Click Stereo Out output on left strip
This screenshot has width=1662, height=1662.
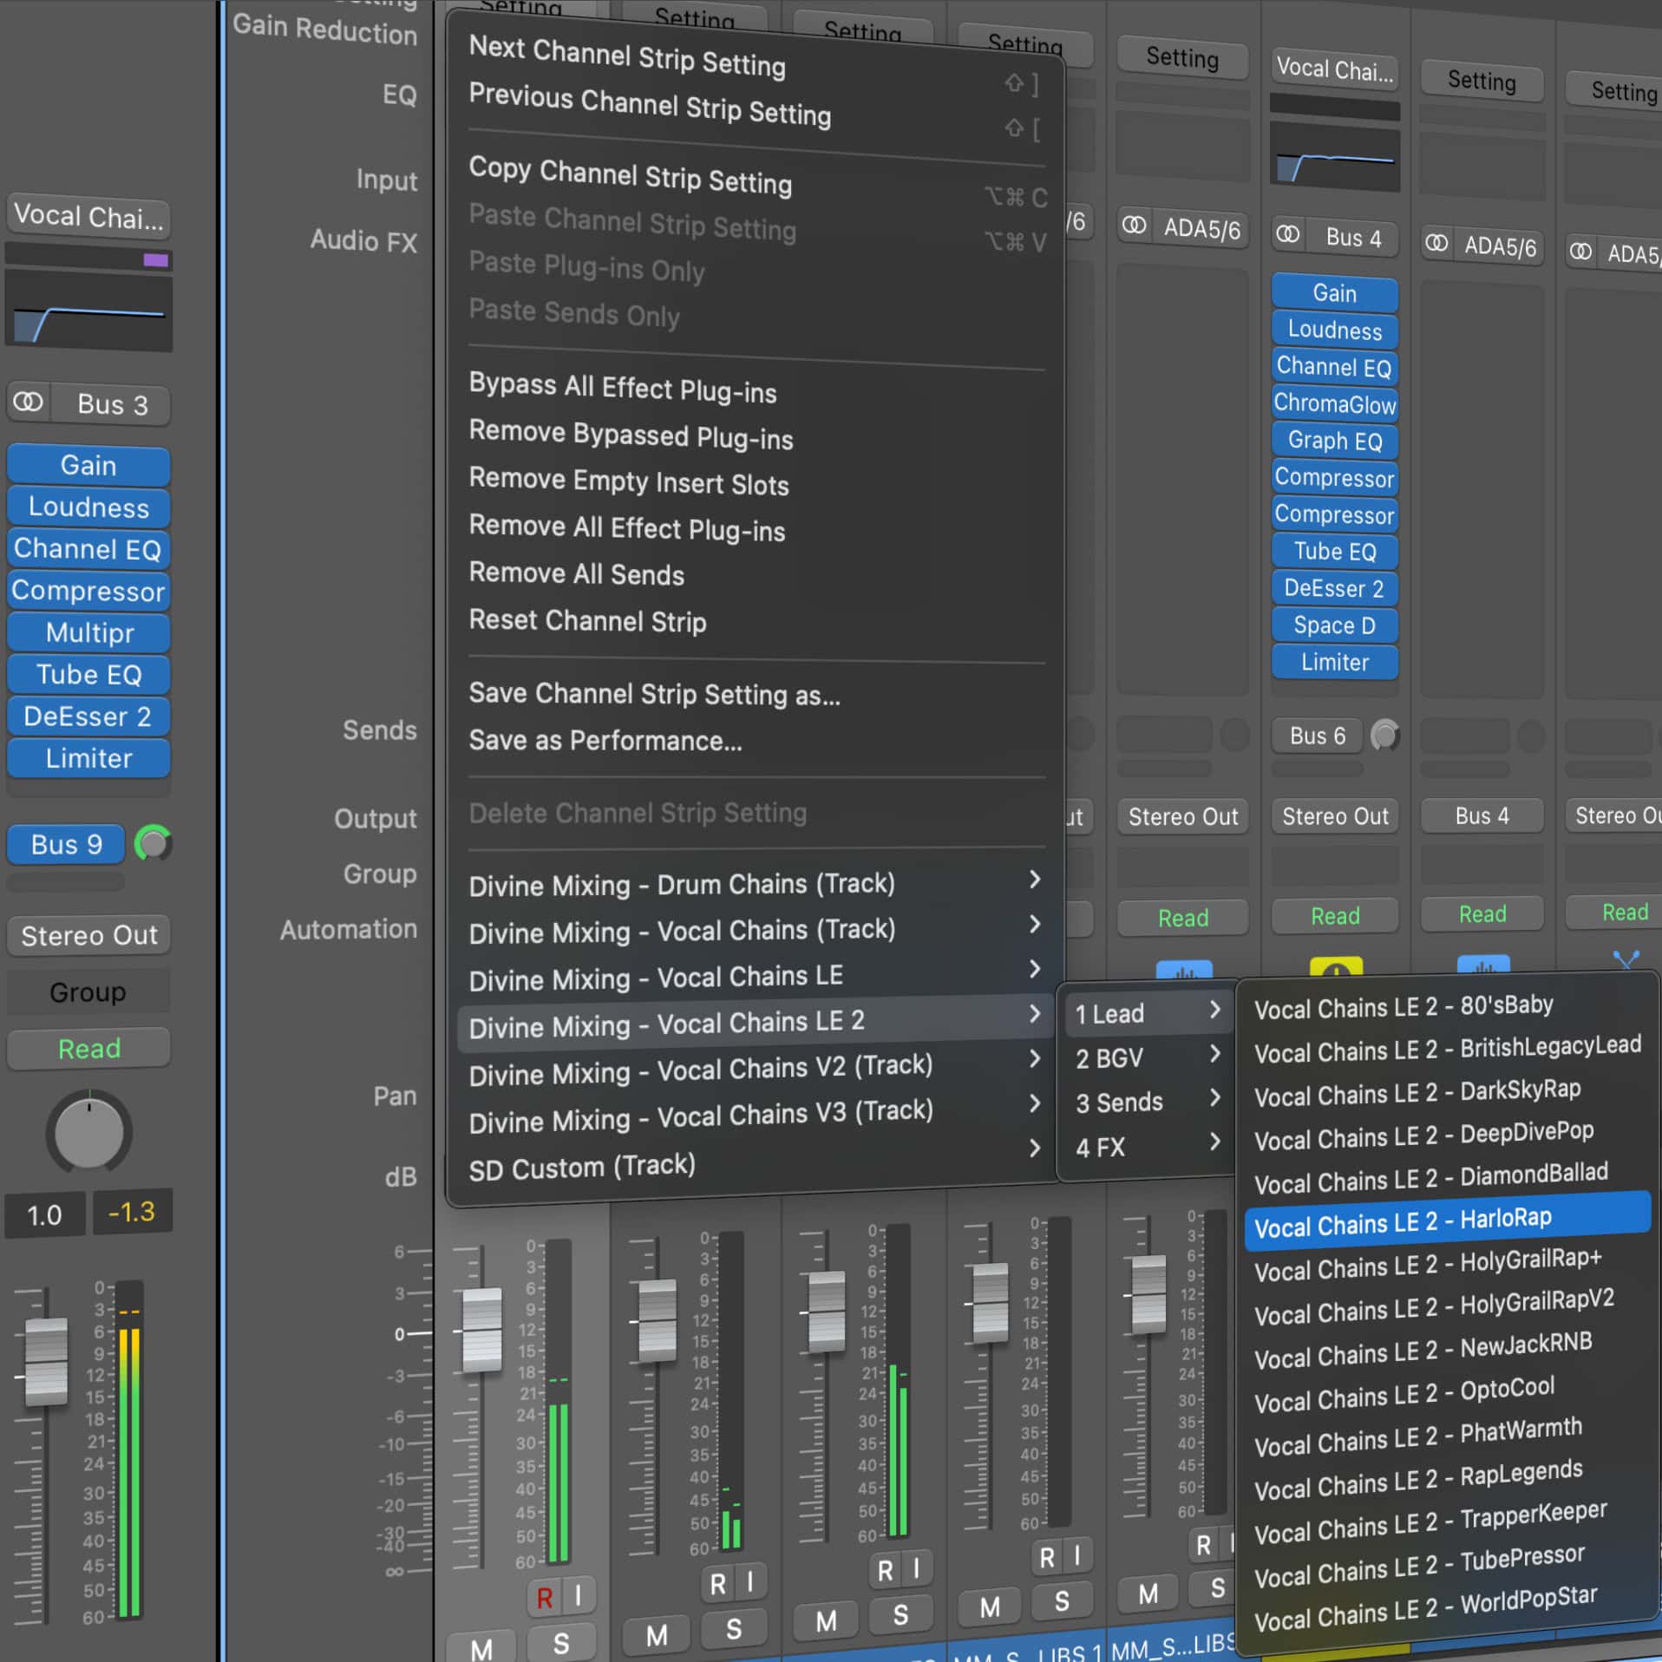click(x=88, y=935)
